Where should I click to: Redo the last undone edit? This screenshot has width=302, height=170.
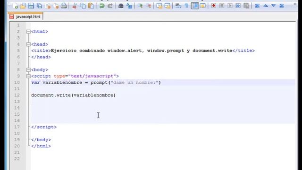point(110,6)
